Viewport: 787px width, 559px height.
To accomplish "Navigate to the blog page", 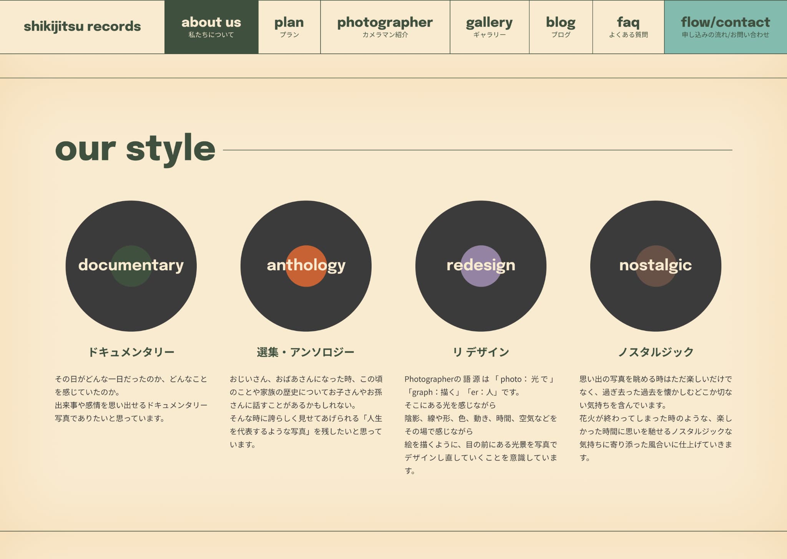I will click(x=561, y=27).
